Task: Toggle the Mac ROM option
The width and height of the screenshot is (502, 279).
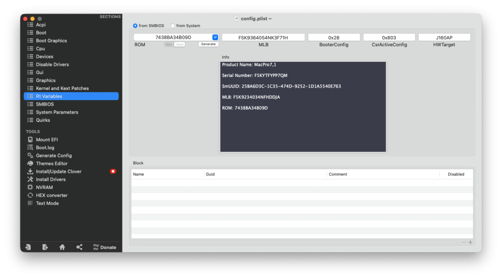Action: [169, 45]
